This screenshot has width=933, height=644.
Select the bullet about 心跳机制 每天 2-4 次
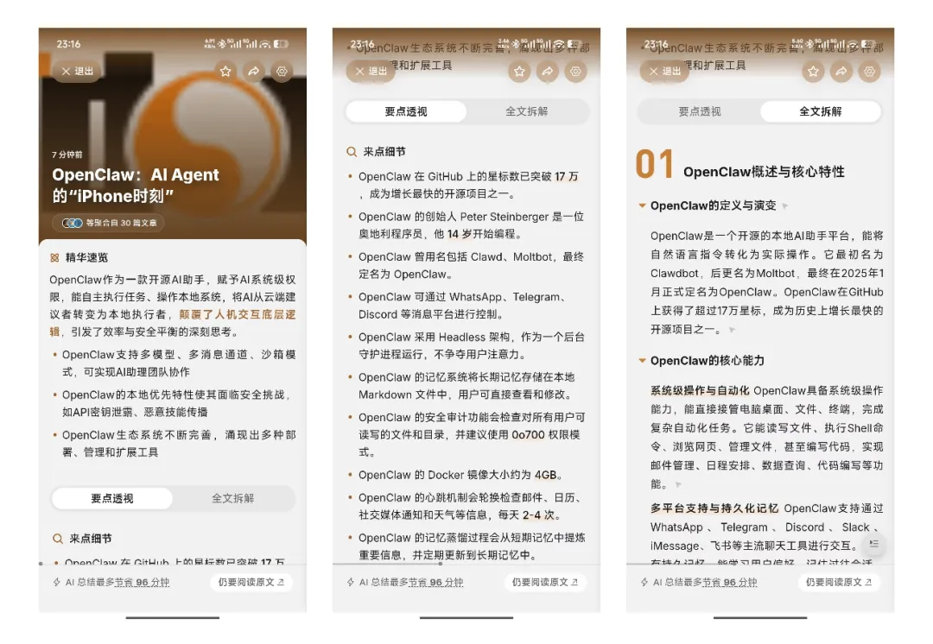(467, 506)
